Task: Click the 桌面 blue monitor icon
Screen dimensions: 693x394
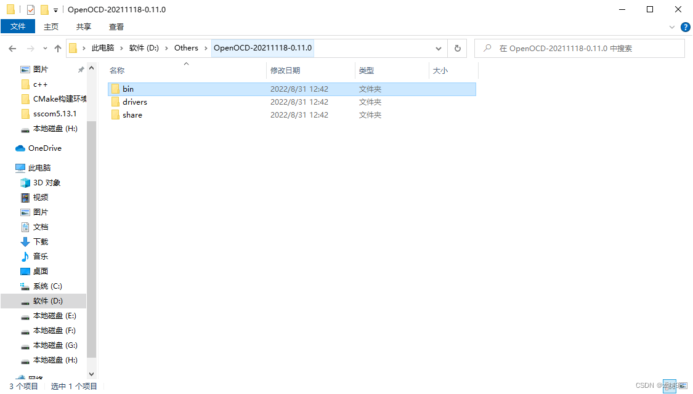Action: click(25, 271)
